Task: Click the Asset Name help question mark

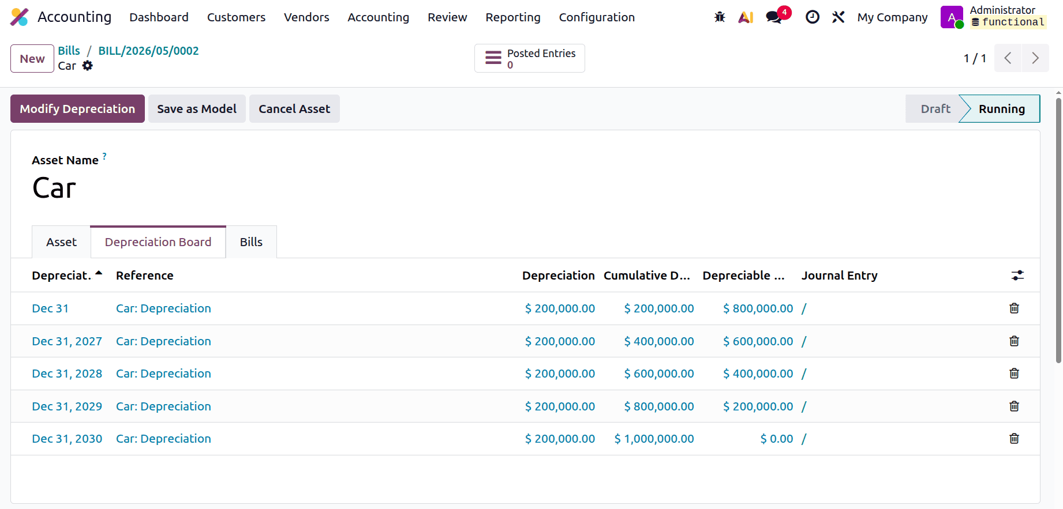Action: click(104, 156)
